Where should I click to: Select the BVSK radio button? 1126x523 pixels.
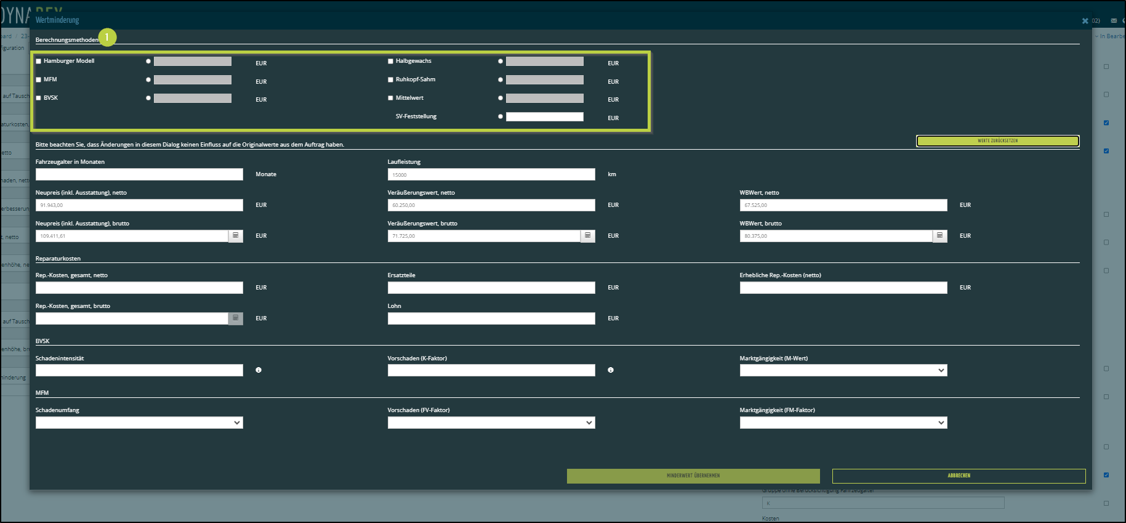(148, 98)
